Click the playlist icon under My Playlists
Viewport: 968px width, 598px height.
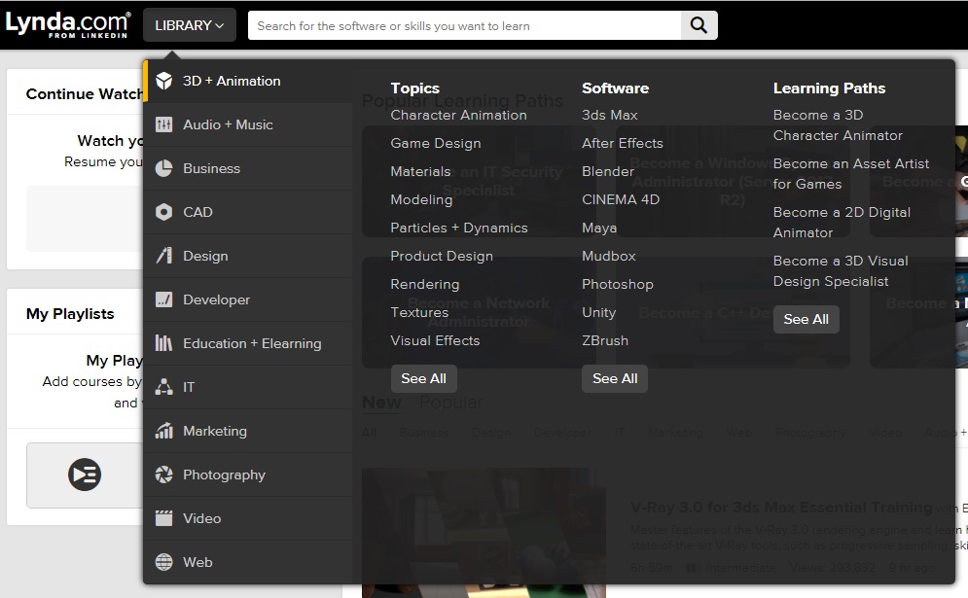click(x=85, y=475)
